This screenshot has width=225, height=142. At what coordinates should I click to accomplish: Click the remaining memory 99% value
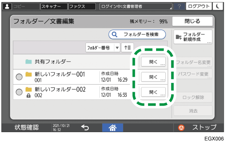point(163,21)
